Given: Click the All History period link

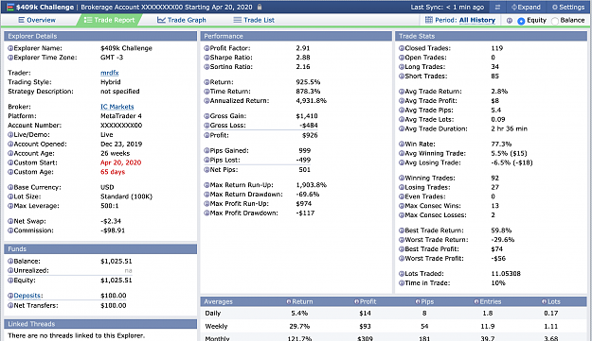Looking at the screenshot, I should pos(476,20).
